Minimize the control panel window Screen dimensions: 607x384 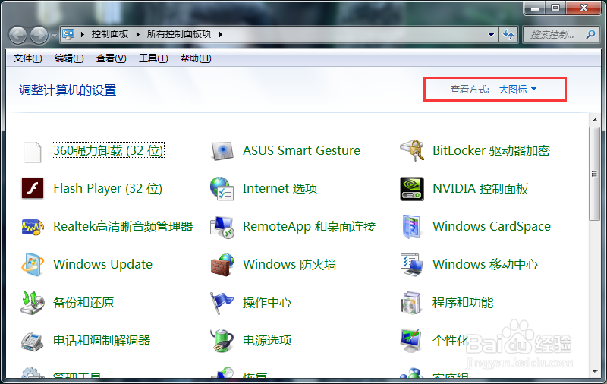535,8
